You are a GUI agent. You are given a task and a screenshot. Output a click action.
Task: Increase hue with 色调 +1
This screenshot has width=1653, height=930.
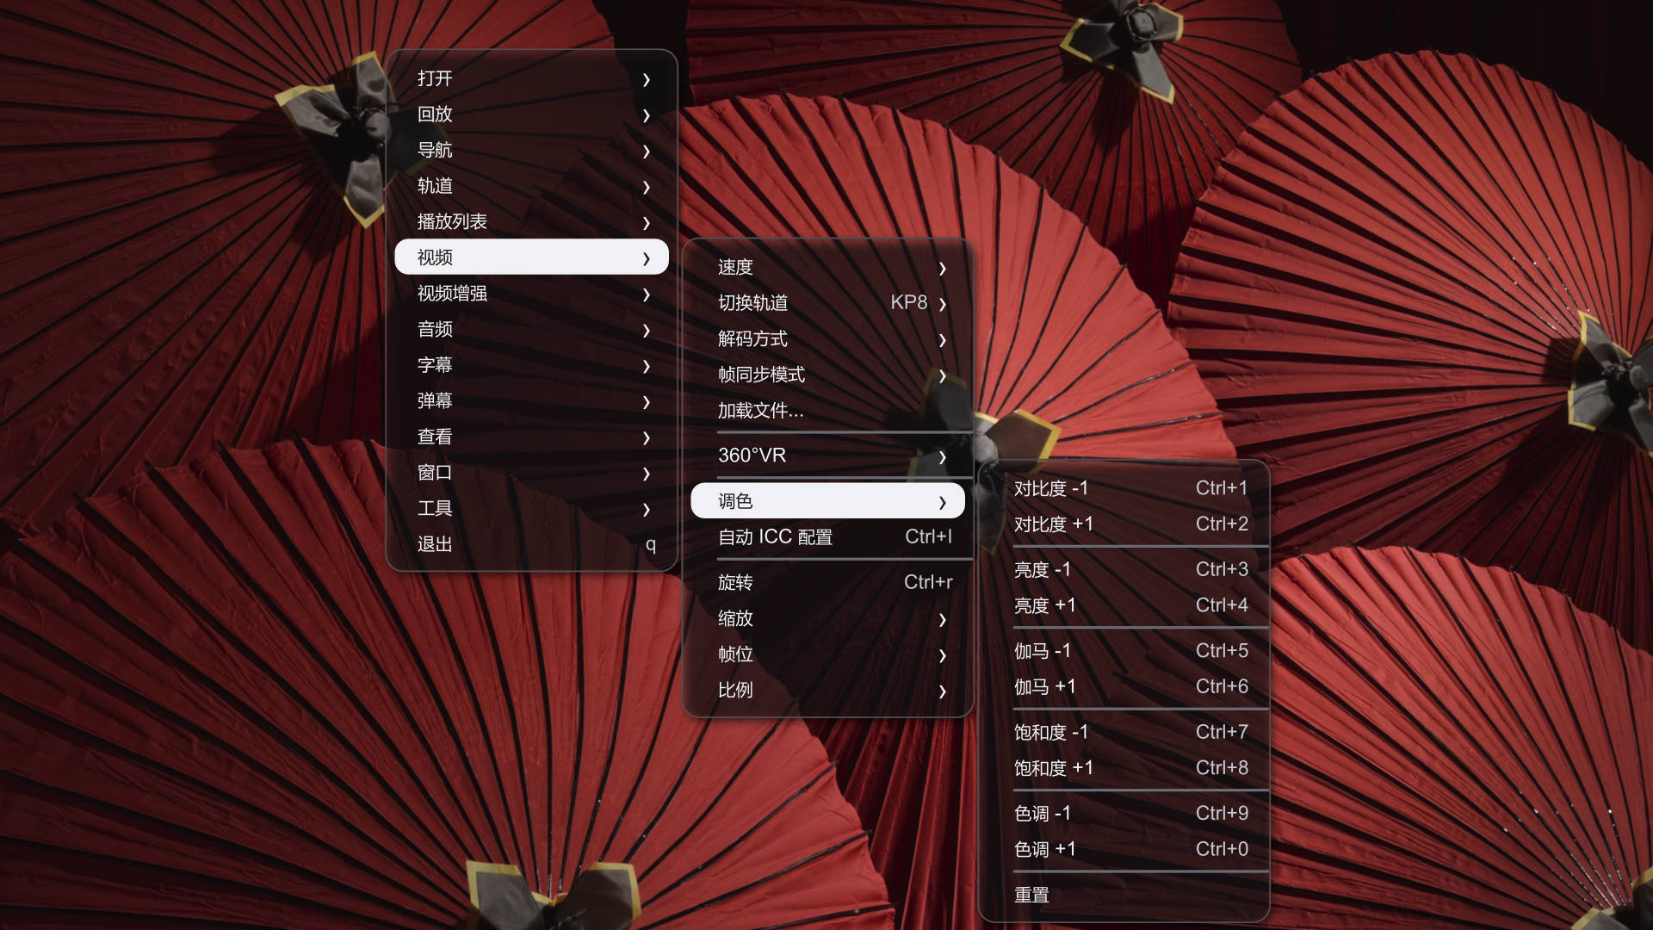pyautogui.click(x=1124, y=849)
